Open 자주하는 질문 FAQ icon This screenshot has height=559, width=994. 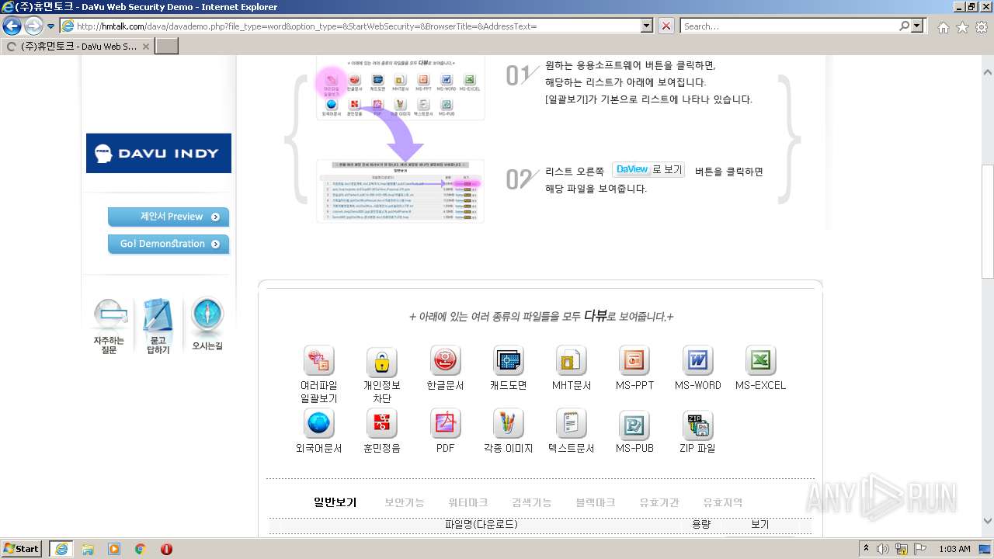click(x=109, y=326)
